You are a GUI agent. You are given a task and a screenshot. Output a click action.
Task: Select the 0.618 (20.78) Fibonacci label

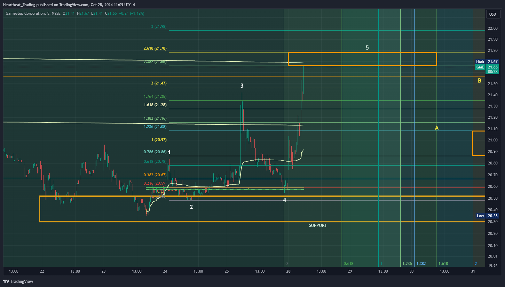[x=155, y=162]
